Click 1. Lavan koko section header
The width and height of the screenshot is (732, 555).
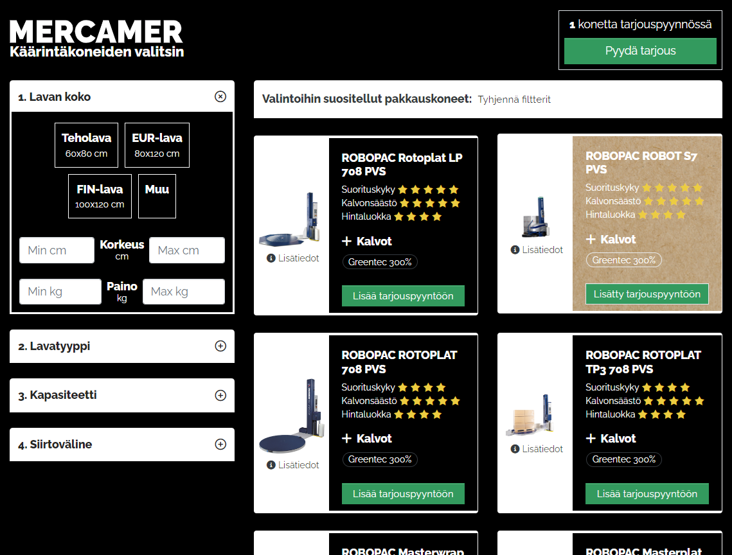[122, 96]
